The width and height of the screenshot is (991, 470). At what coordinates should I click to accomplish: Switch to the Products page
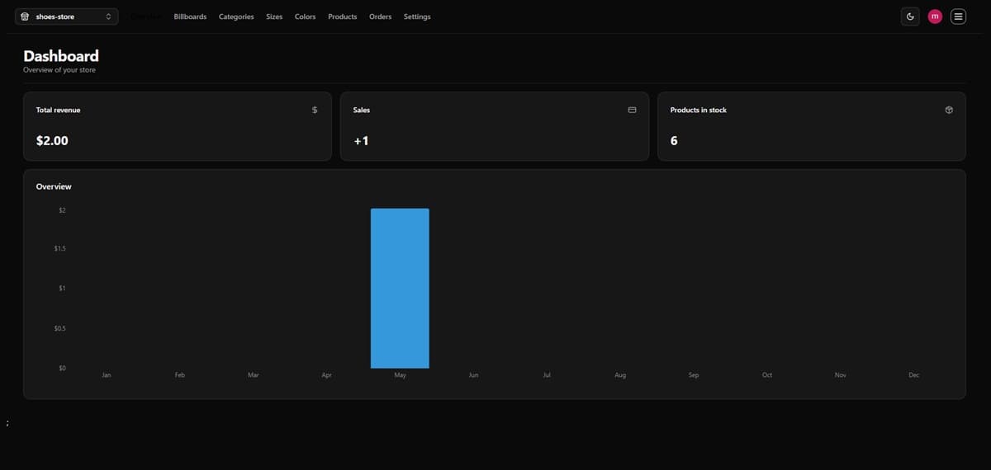click(342, 16)
